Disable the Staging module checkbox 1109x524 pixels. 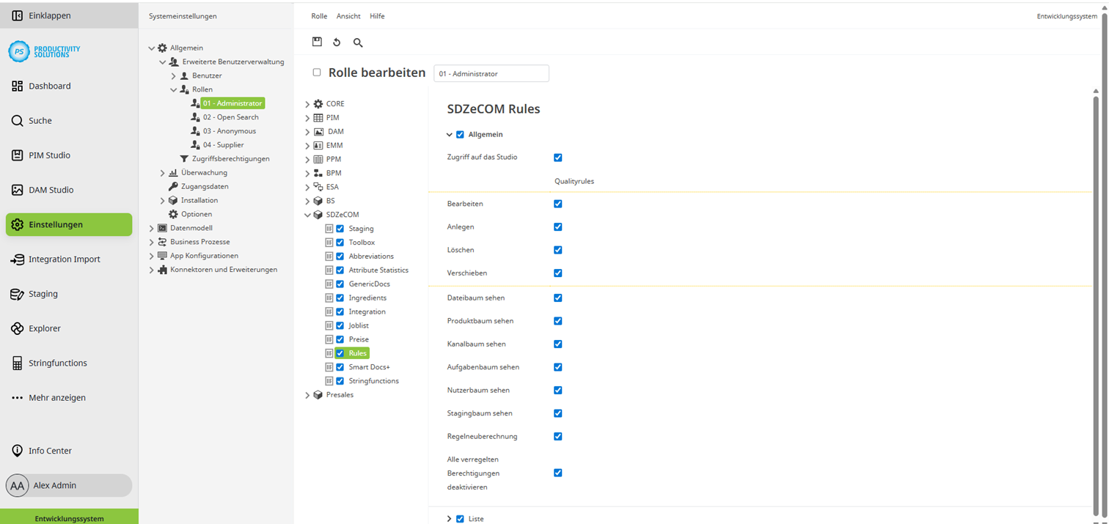[340, 229]
